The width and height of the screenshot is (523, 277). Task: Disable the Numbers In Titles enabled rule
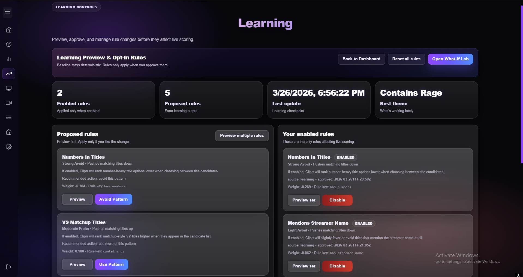337,200
